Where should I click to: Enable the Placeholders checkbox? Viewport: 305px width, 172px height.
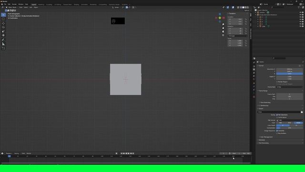(277, 133)
